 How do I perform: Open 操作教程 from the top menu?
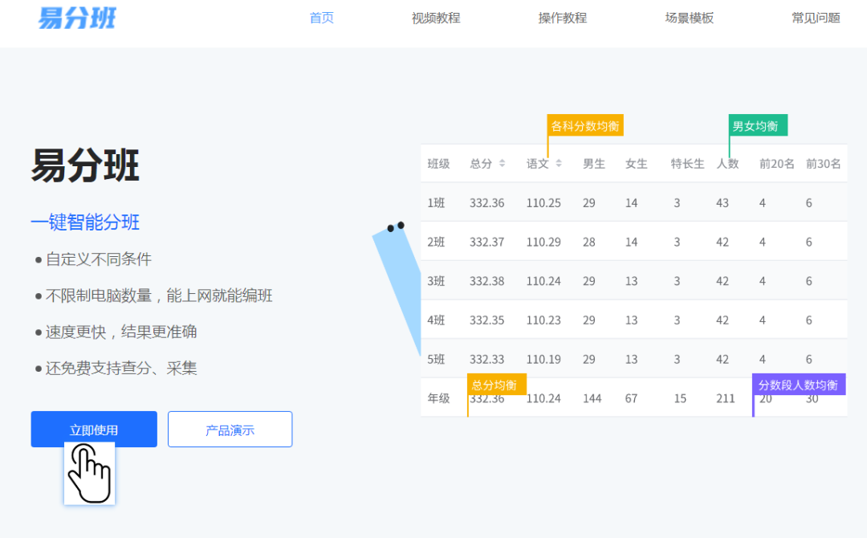pyautogui.click(x=562, y=18)
